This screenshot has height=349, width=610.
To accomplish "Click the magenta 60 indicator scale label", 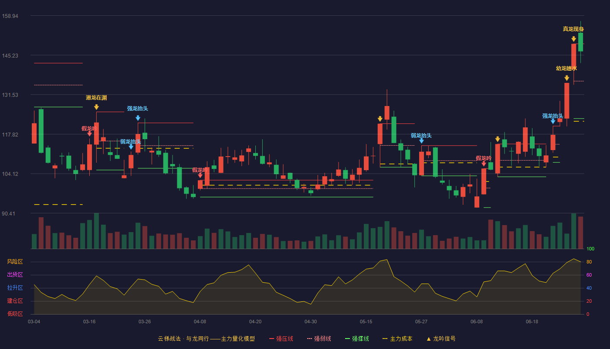I will [589, 275].
